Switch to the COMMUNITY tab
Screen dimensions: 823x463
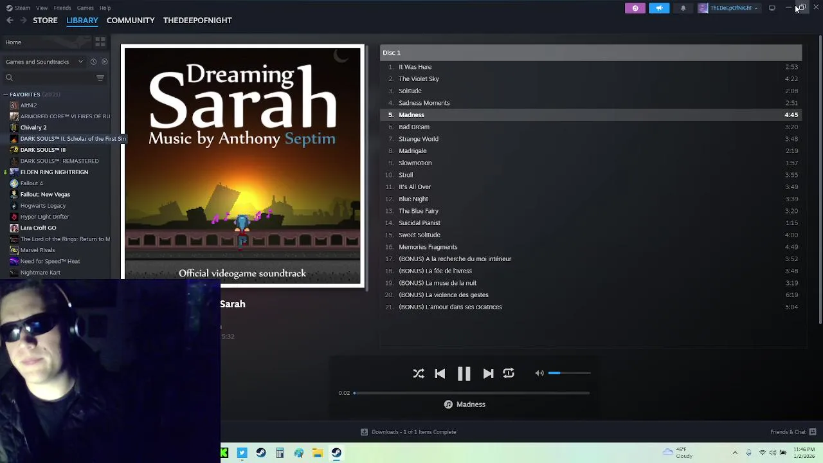pos(131,21)
